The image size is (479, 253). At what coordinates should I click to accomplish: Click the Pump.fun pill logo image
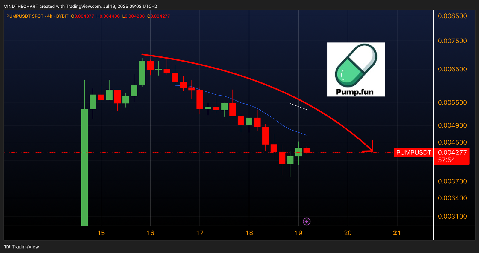(x=356, y=70)
